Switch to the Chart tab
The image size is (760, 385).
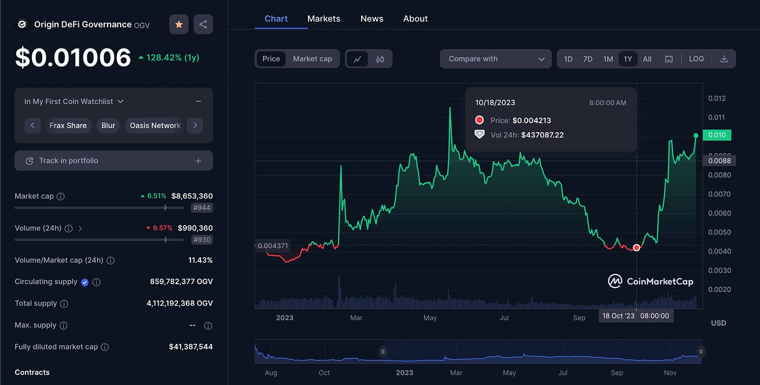(x=276, y=18)
